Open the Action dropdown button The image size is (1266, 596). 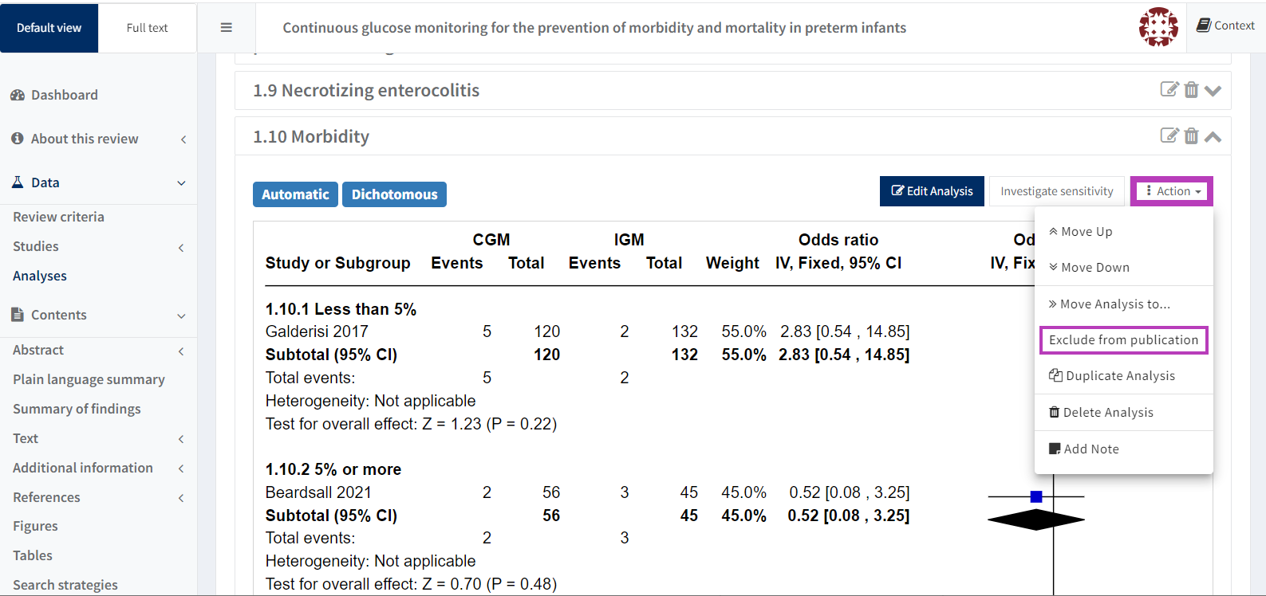click(x=1172, y=191)
